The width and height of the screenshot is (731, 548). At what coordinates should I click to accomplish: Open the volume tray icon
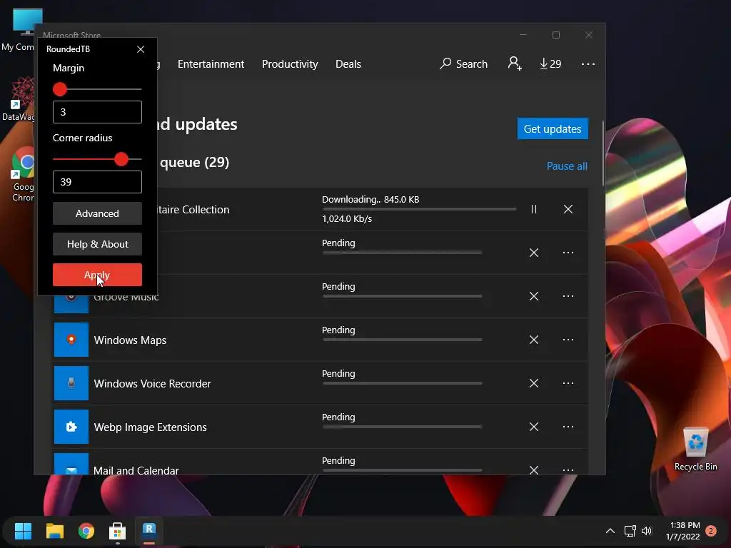647,531
